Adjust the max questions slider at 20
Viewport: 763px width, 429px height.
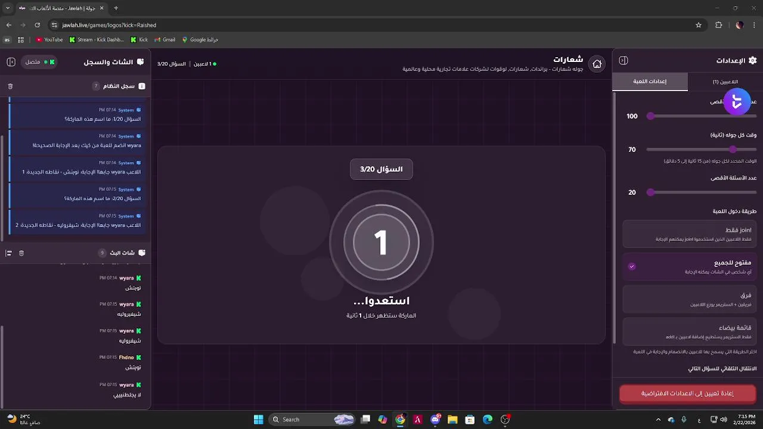tap(701, 192)
